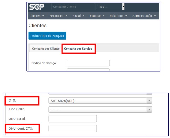170x138 pixels.
Task: Select the Consulta por Serviço tab
Action: (78, 49)
